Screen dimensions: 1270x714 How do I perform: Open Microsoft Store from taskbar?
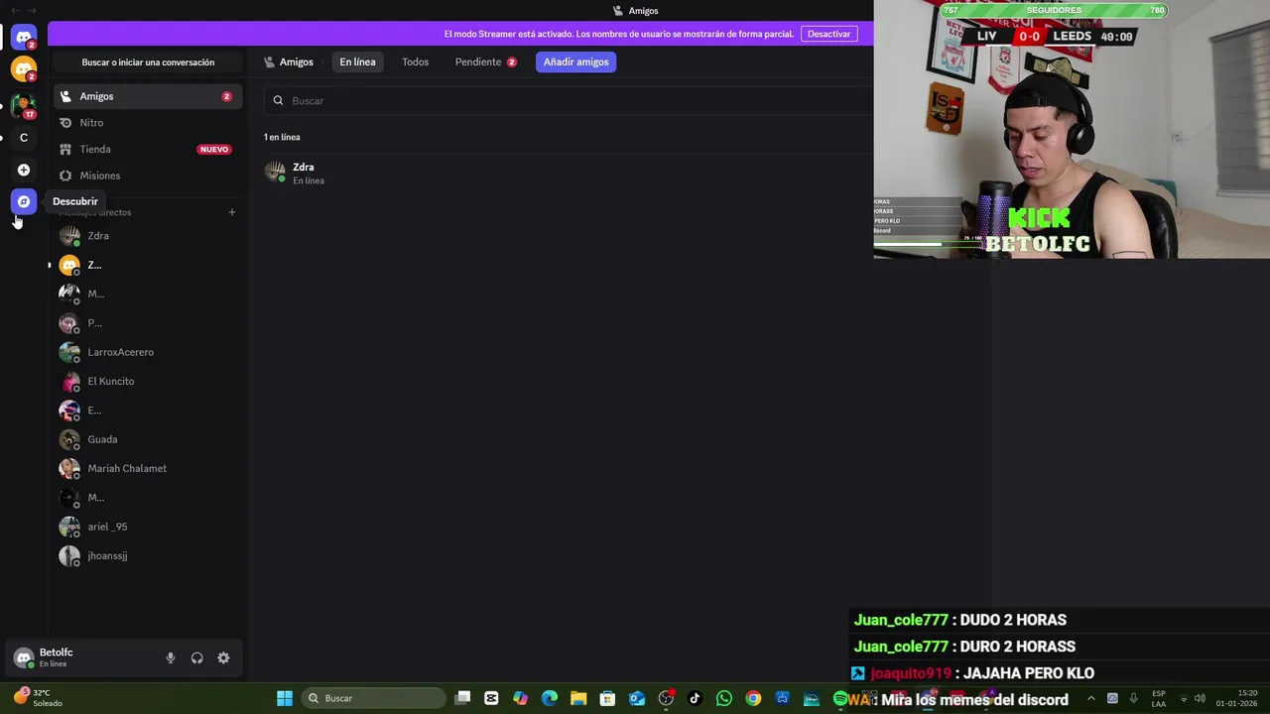point(607,698)
